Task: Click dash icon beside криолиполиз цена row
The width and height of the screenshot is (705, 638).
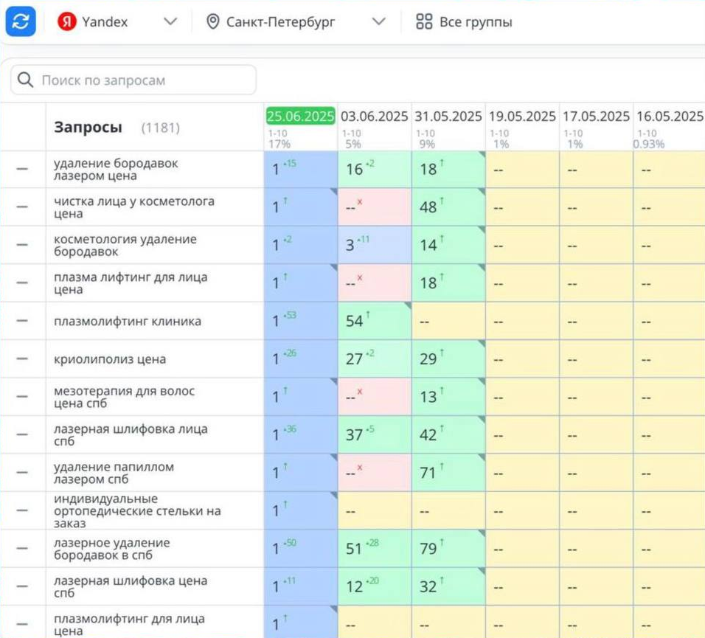Action: pos(22,358)
